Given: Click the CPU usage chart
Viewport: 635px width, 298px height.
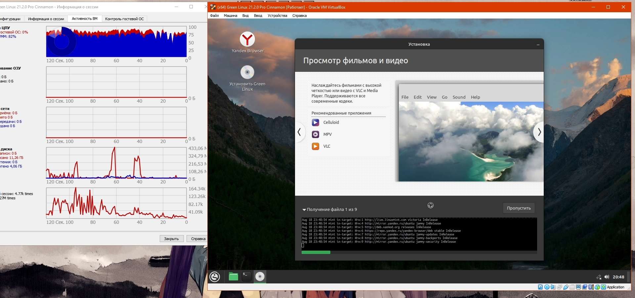Looking at the screenshot, I should coord(116,42).
